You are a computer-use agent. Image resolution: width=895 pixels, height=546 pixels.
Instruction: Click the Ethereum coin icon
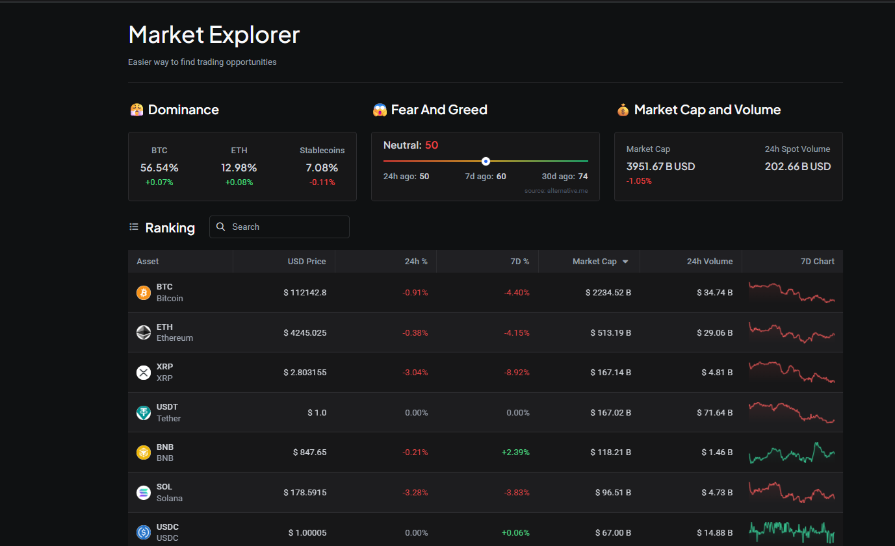coord(144,332)
